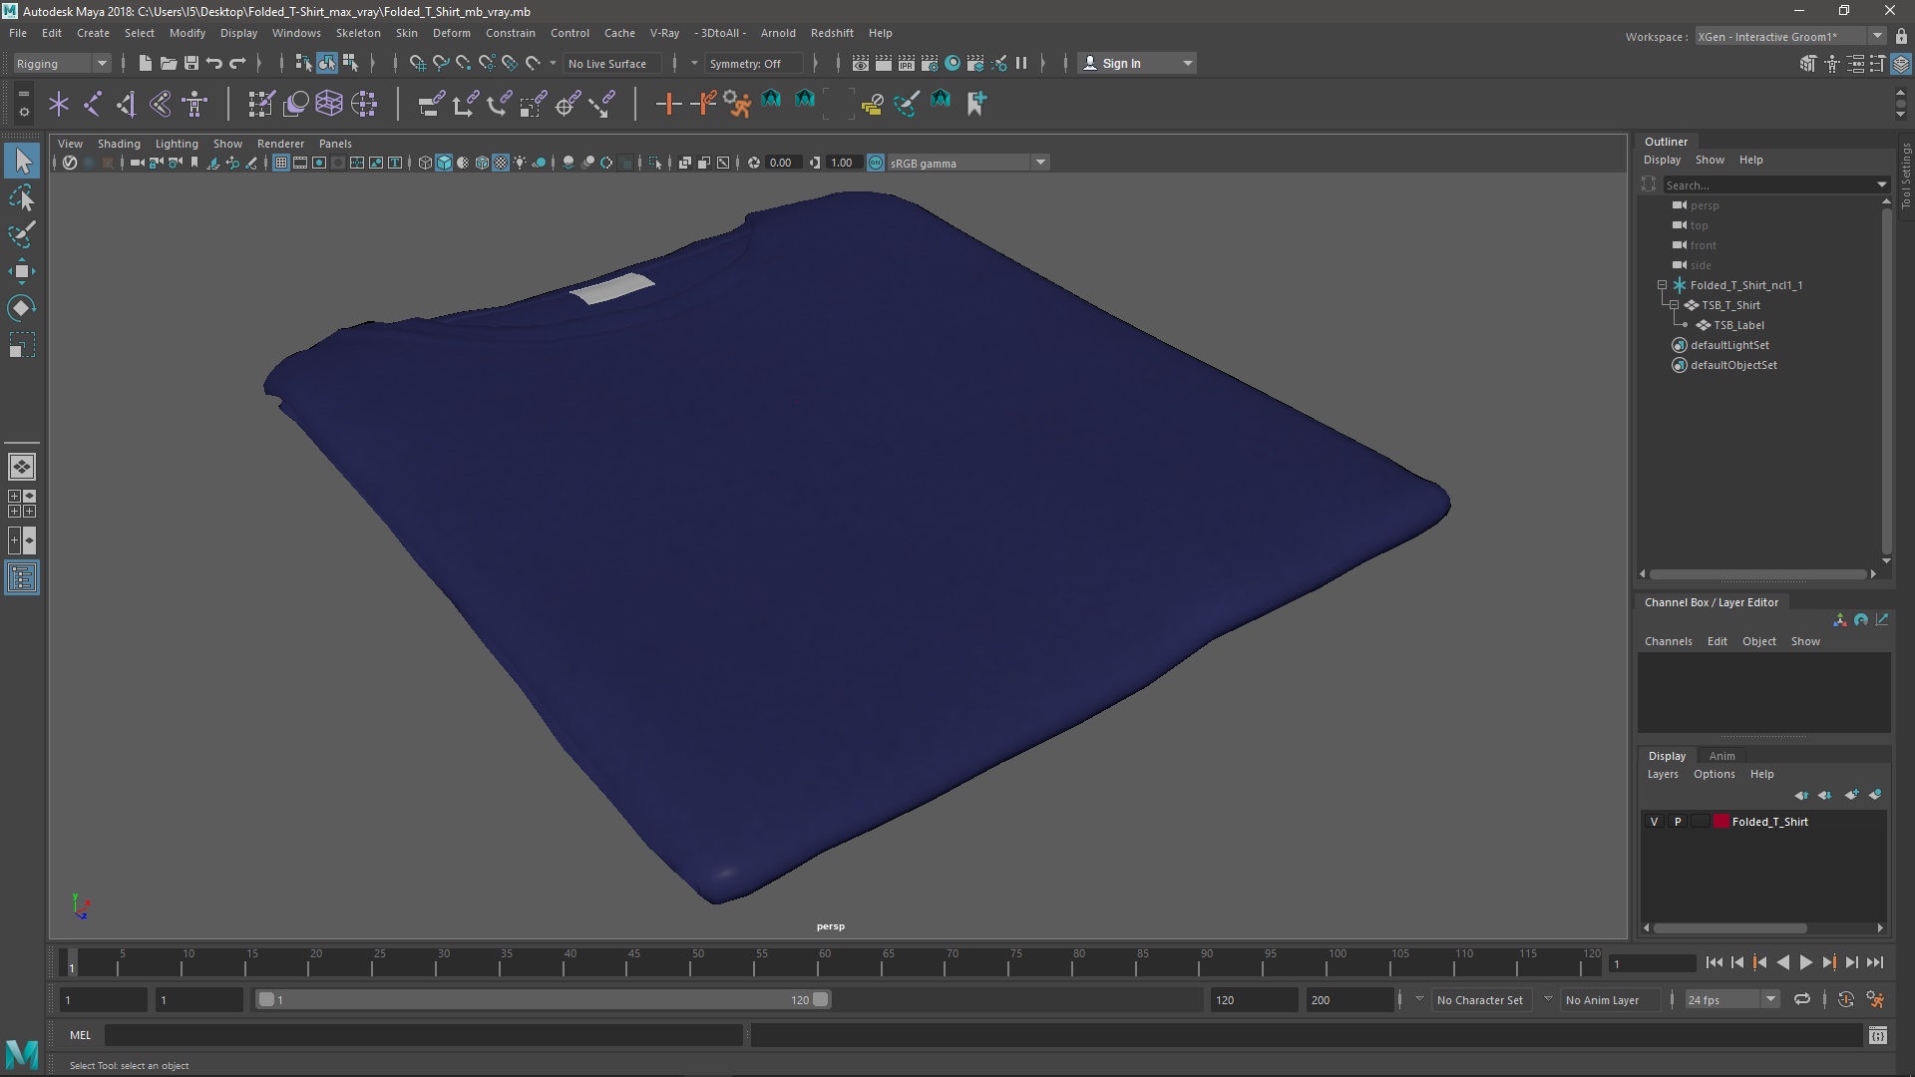Screen dimensions: 1915x1077
Task: Click Go to start of playback range
Action: click(x=1714, y=962)
